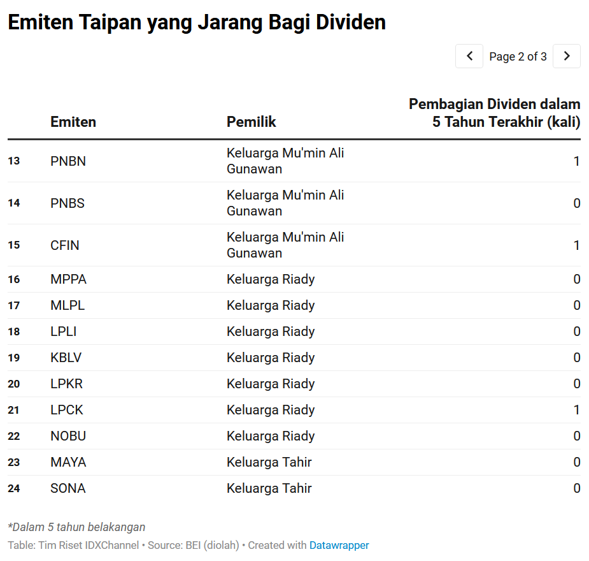Click row number 16
Image resolution: width=589 pixels, height=561 pixels.
pyautogui.click(x=14, y=279)
